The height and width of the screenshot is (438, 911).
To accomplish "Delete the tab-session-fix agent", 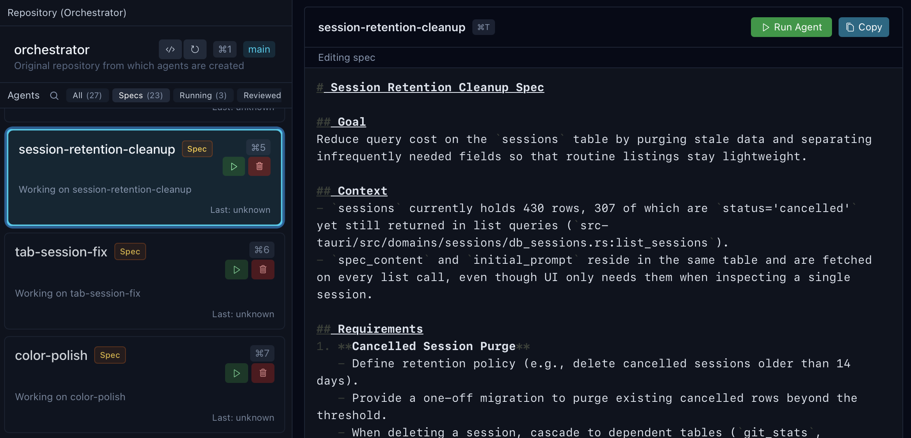I will coord(263,270).
